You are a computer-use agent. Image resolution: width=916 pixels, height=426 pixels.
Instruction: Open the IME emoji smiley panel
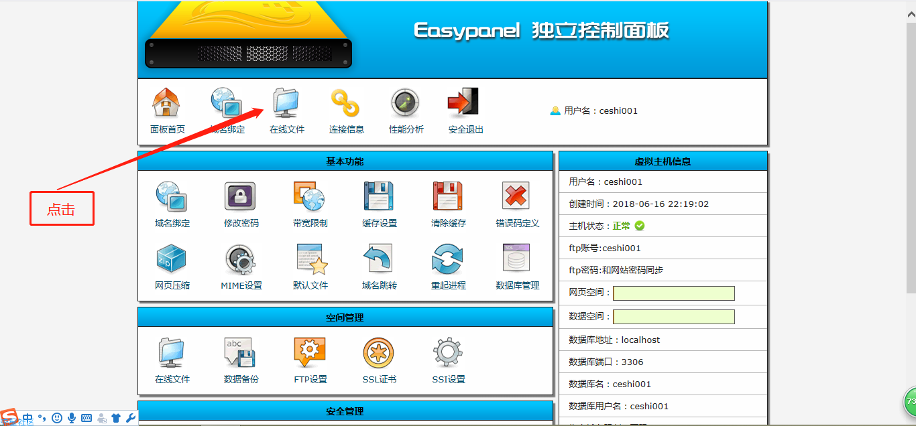point(57,418)
